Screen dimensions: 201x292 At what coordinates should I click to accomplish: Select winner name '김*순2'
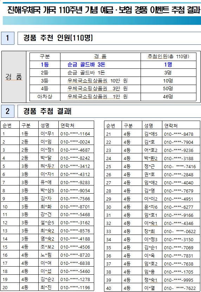47,279
